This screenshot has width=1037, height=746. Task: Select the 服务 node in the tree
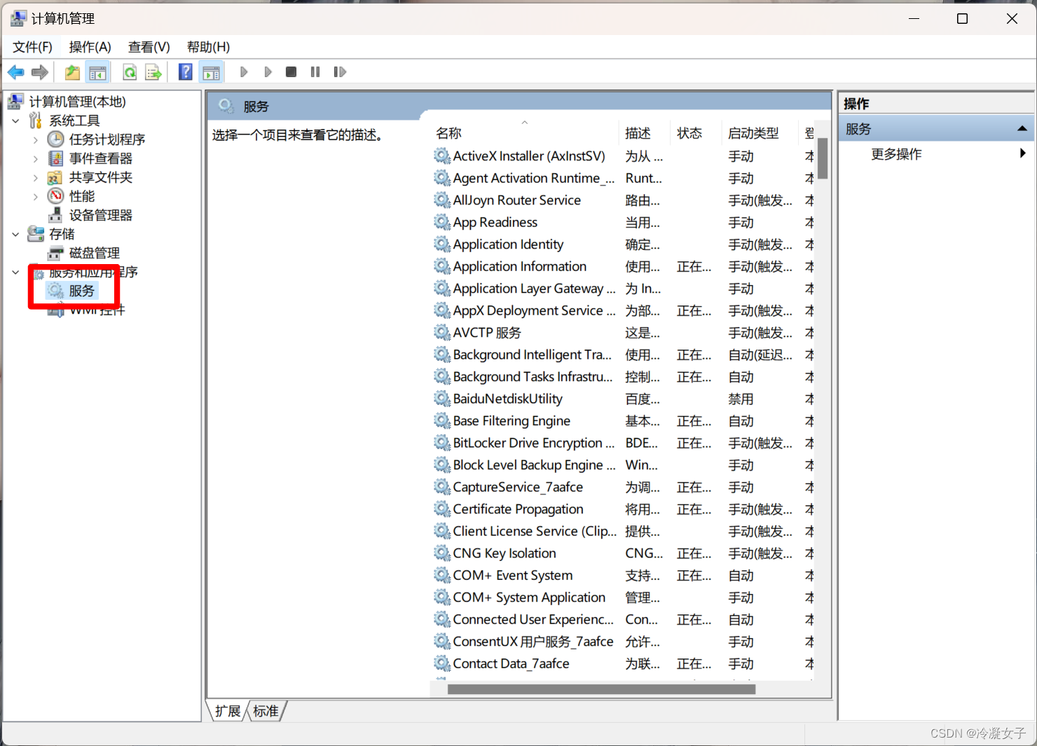pos(81,291)
